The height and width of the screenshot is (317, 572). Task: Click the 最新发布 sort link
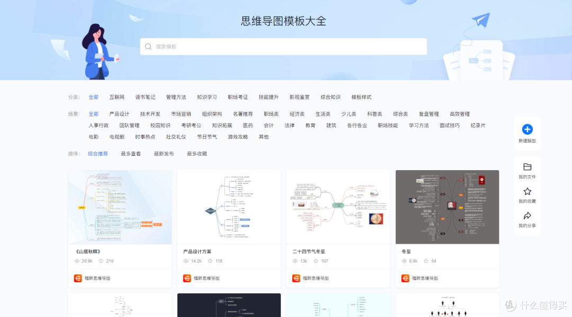(x=164, y=154)
